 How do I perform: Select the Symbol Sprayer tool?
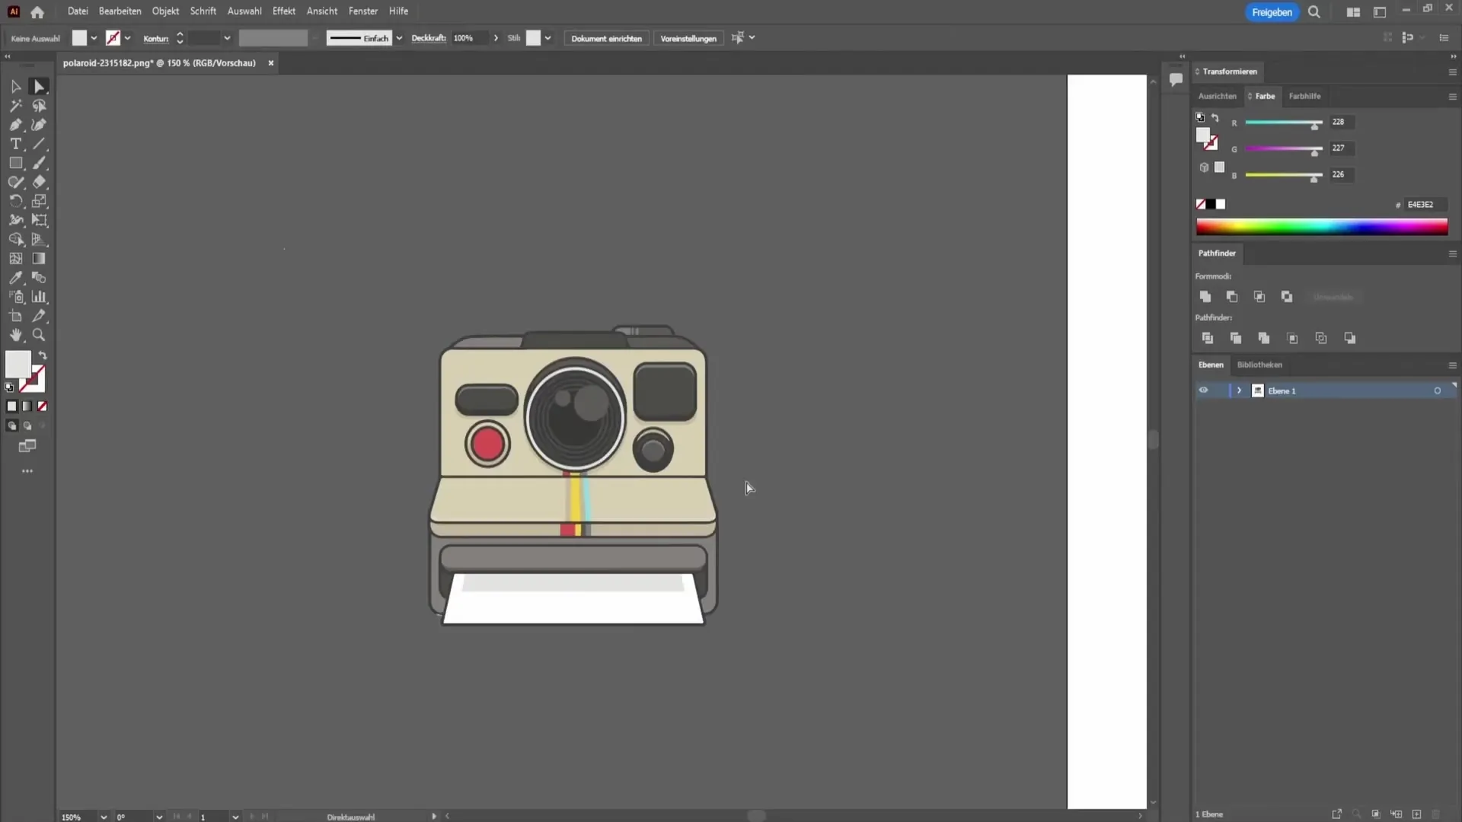[16, 297]
